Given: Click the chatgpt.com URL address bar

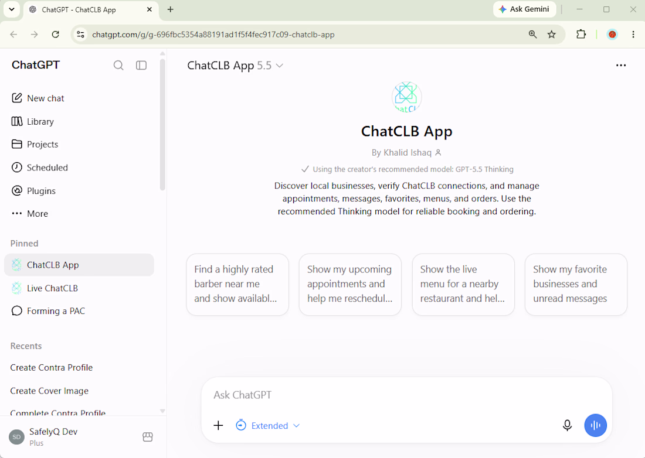Looking at the screenshot, I should 213,35.
